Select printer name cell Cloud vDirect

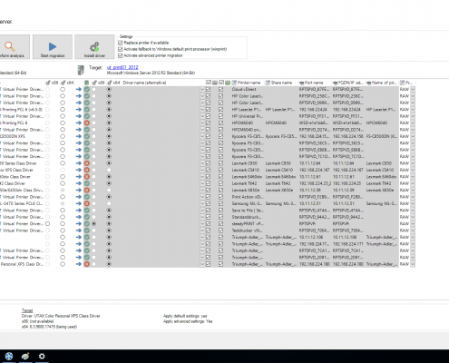(244, 89)
